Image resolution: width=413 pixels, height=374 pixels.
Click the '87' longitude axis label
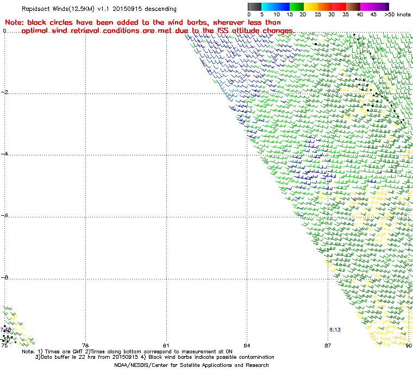point(328,345)
